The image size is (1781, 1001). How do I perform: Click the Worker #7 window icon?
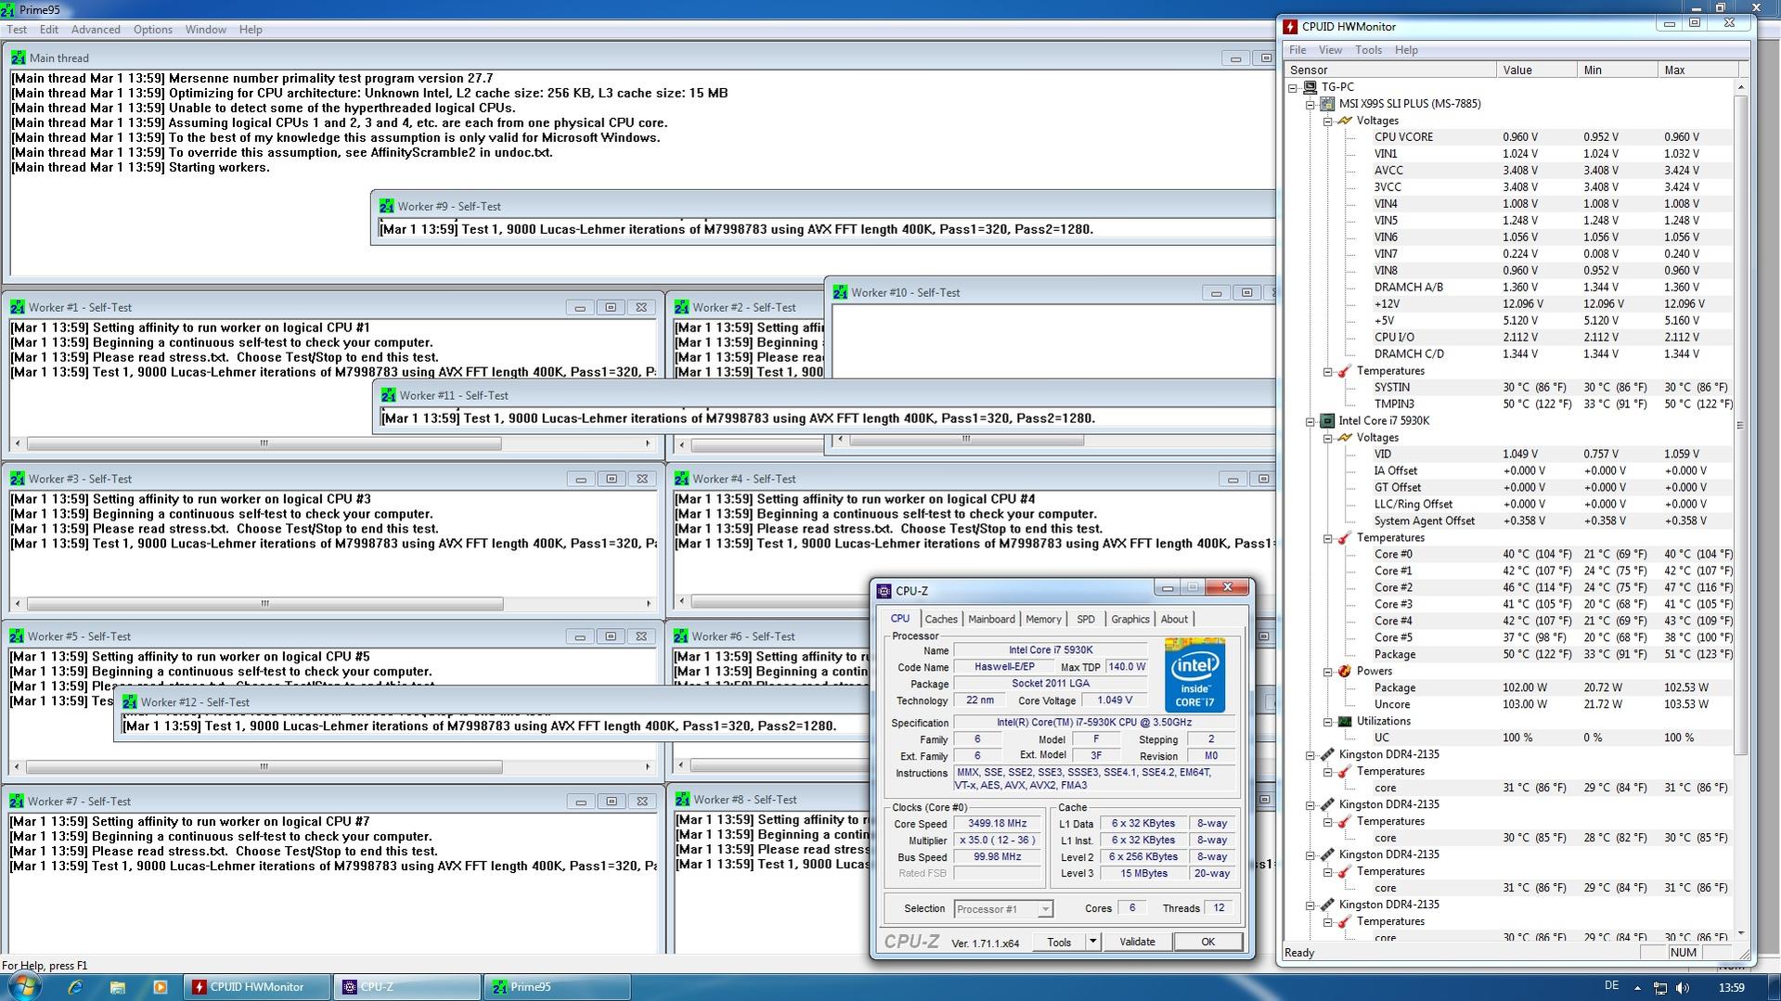point(17,802)
